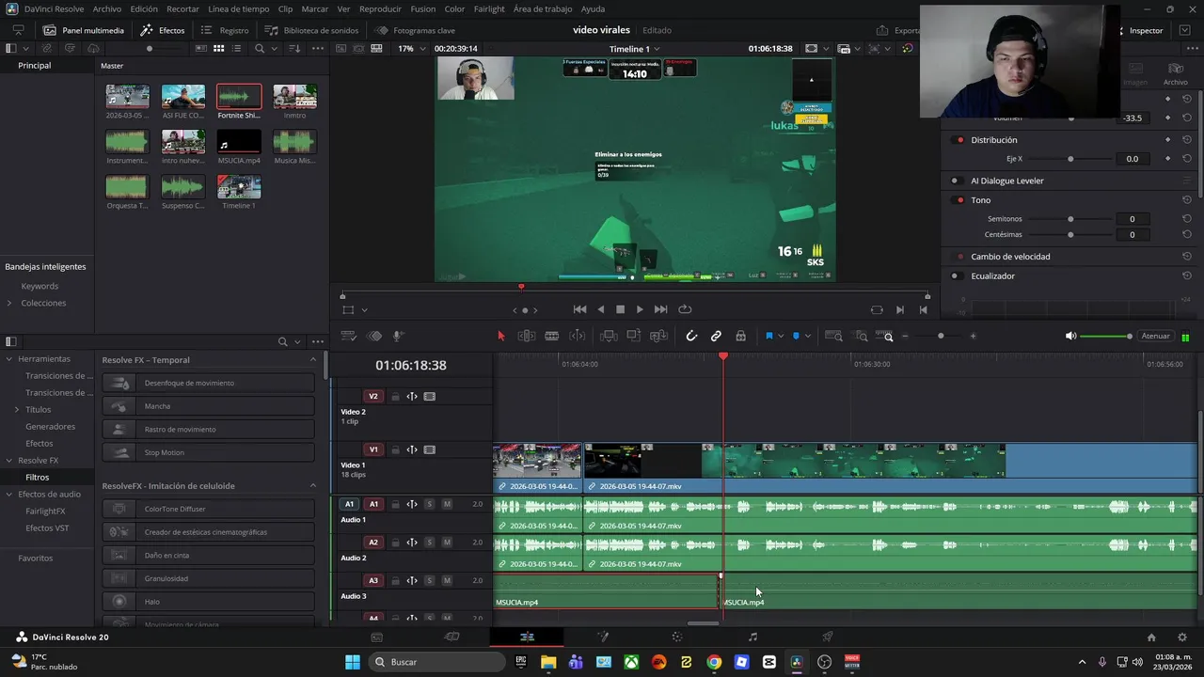Toggle auto track selector on Audio 1
Viewport: 1204px width, 677px height.
coord(412,504)
